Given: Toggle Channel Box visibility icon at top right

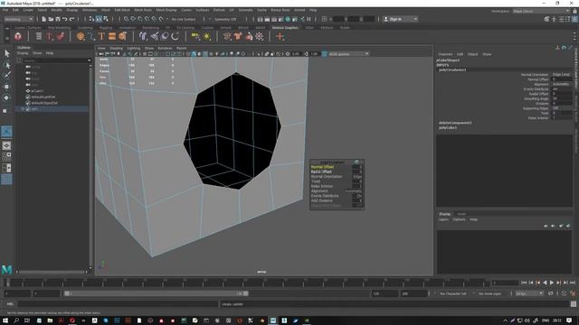Looking at the screenshot, I should pos(575,19).
